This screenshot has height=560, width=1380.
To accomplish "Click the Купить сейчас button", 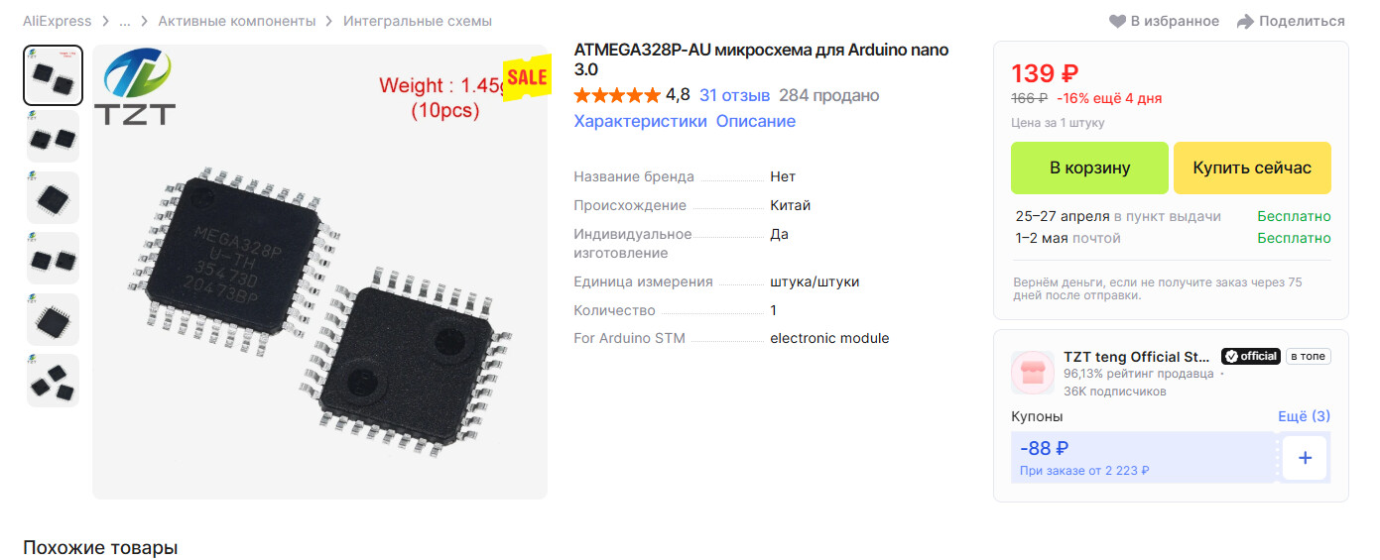I will tap(1252, 168).
